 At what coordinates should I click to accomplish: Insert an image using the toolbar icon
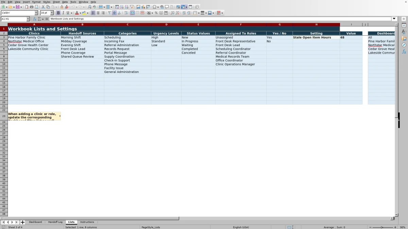138,7
